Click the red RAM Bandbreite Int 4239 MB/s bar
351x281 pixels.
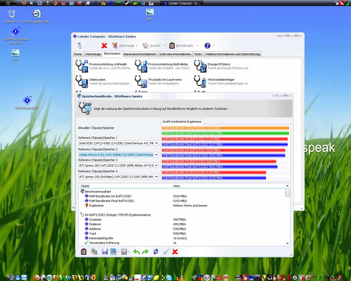214,172
